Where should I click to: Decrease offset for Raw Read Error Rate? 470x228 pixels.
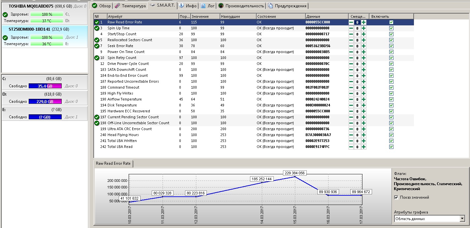[x=352, y=22]
